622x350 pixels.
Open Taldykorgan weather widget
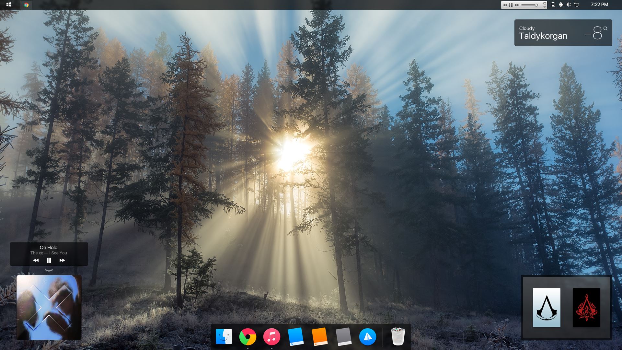click(x=563, y=33)
